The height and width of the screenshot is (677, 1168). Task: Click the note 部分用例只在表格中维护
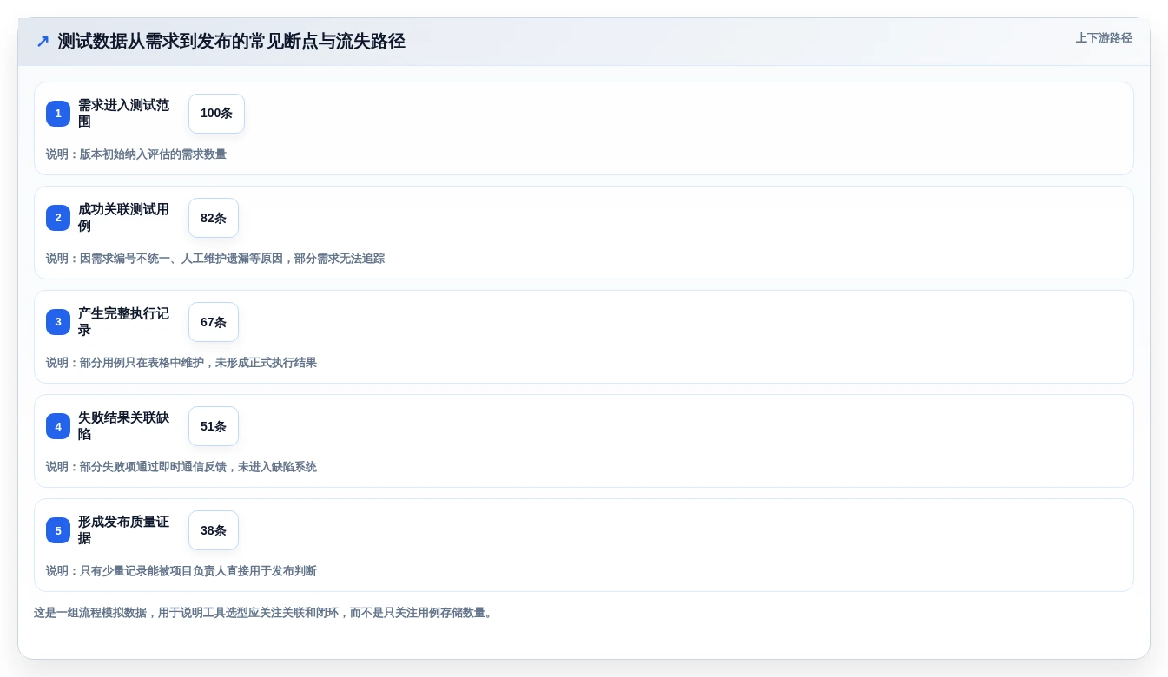coord(181,363)
